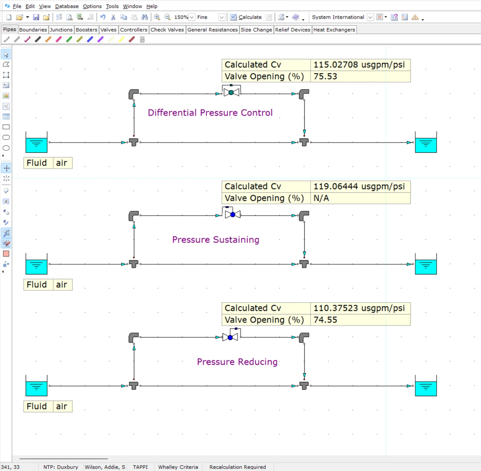Click the Zoom In magnifier icon
This screenshot has width=481, height=471.
point(157,17)
